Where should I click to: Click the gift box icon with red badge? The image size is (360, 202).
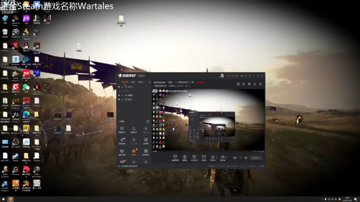click(x=238, y=84)
